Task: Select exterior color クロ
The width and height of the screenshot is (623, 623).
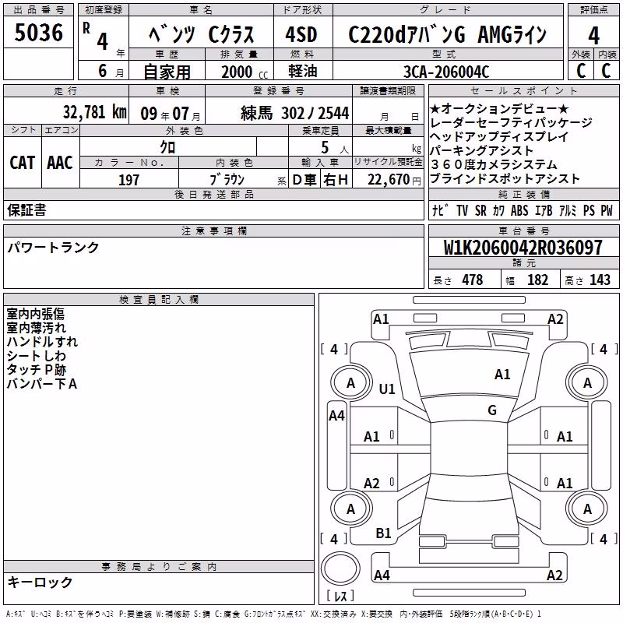Action: coord(167,147)
